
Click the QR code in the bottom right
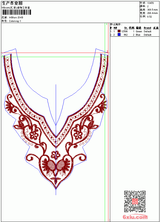point(135,201)
